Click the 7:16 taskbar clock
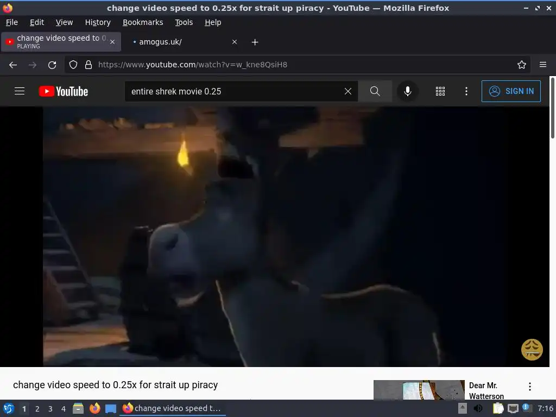The width and height of the screenshot is (556, 417). pyautogui.click(x=545, y=408)
